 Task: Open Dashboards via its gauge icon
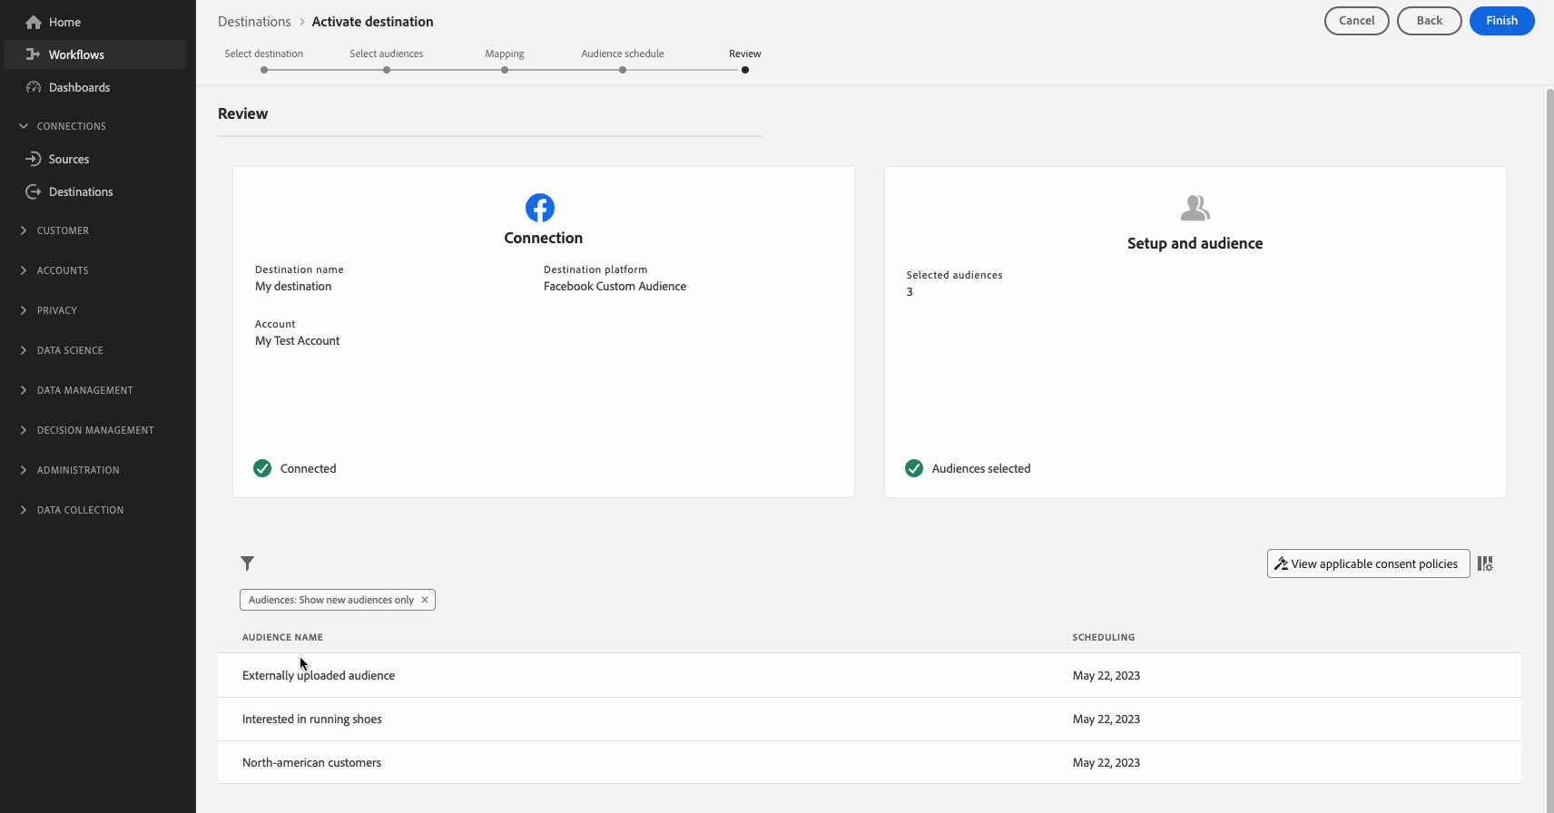(34, 87)
